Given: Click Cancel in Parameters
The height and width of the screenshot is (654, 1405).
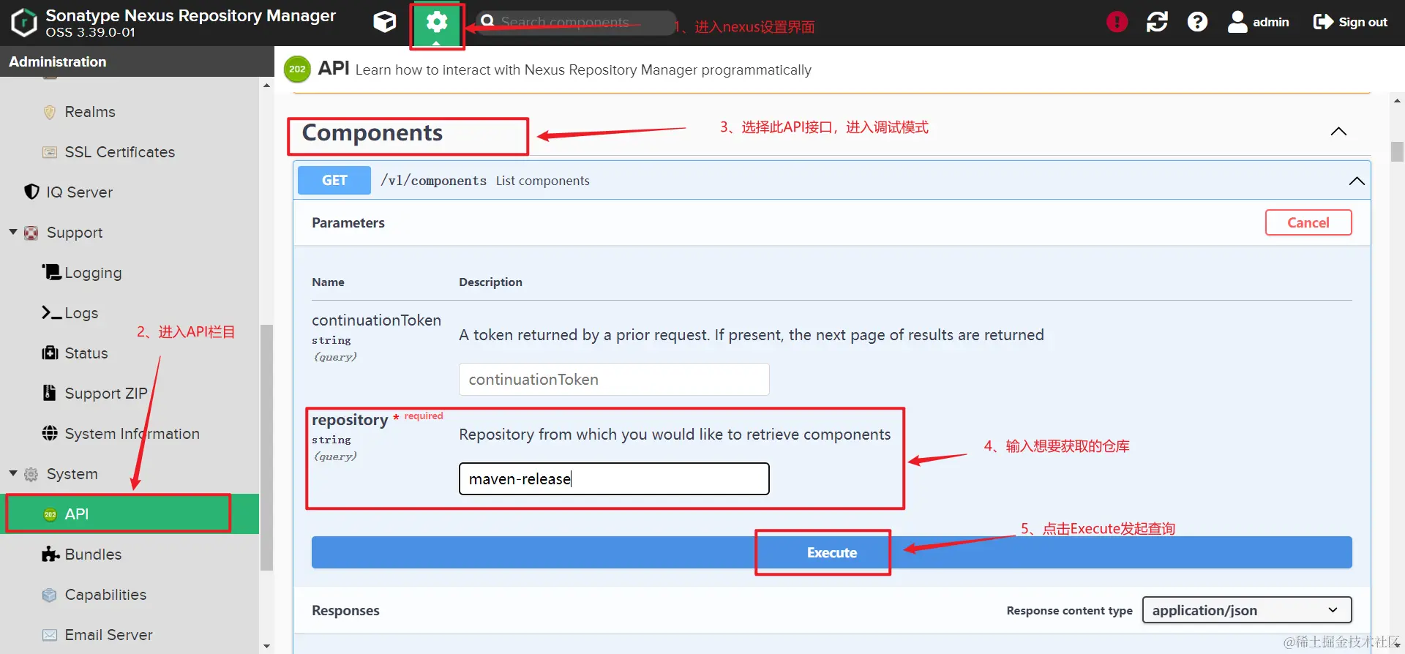Looking at the screenshot, I should click(x=1308, y=222).
